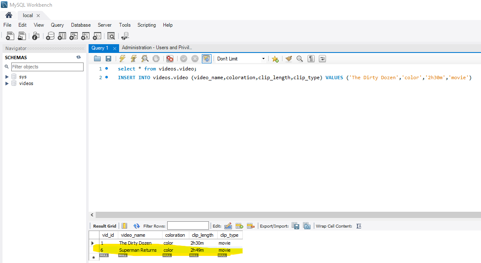The width and height of the screenshot is (481, 263).
Task: Expand the sys schema
Action: (7, 77)
